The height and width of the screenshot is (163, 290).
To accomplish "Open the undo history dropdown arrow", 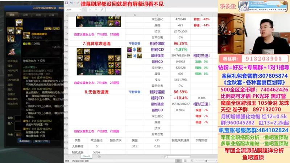I will pos(74,3).
